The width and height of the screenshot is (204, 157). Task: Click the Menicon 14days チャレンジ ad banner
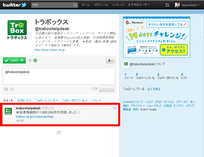point(157,37)
